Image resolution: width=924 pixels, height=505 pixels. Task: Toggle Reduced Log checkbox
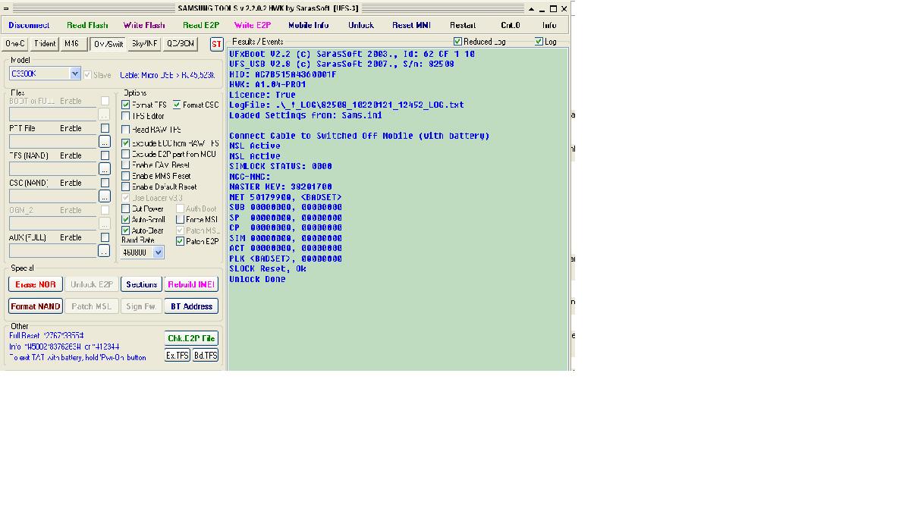[x=457, y=41]
